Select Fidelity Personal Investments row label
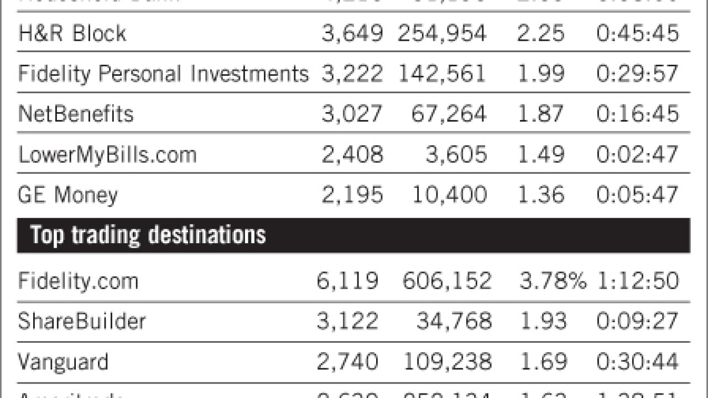Viewport: 708px width, 398px height. (x=163, y=74)
